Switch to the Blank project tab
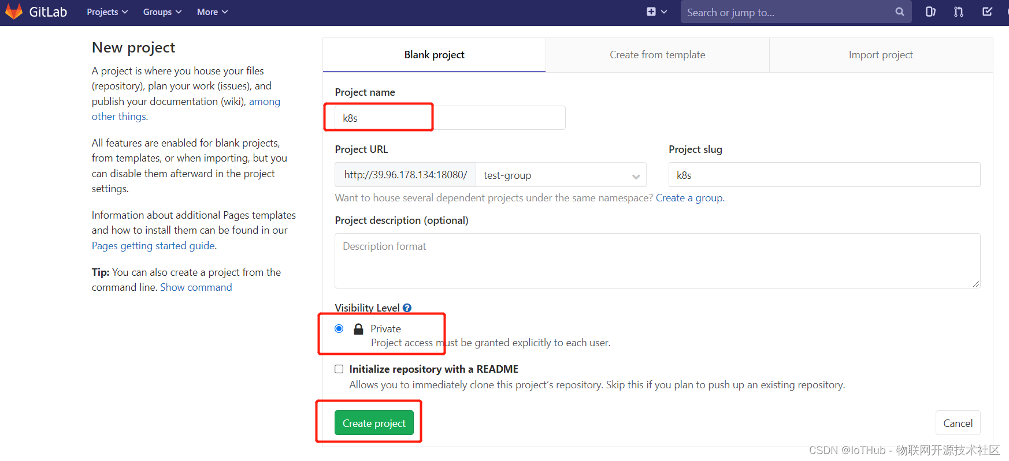 pyautogui.click(x=435, y=55)
